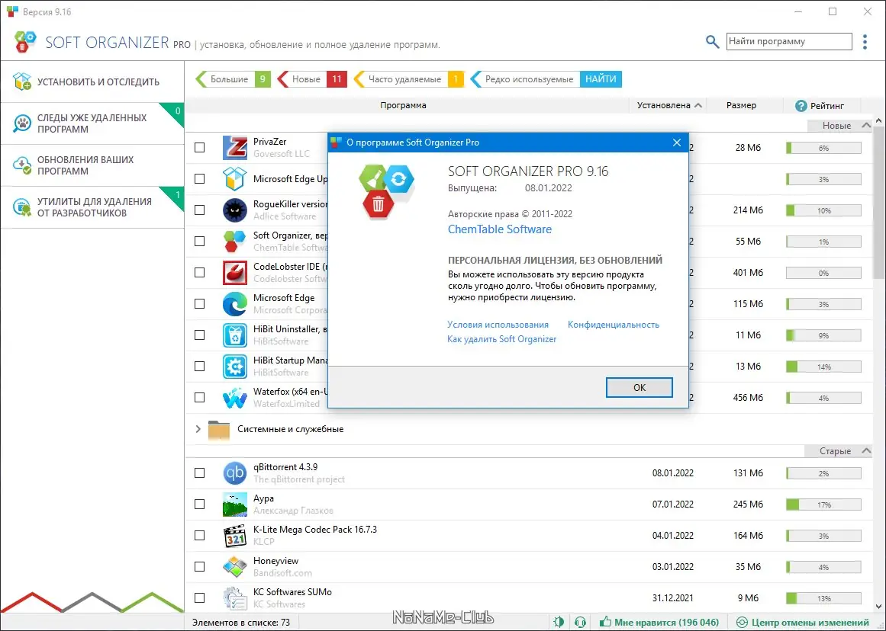
Task: Select the Новые filter tab
Action: (x=312, y=79)
